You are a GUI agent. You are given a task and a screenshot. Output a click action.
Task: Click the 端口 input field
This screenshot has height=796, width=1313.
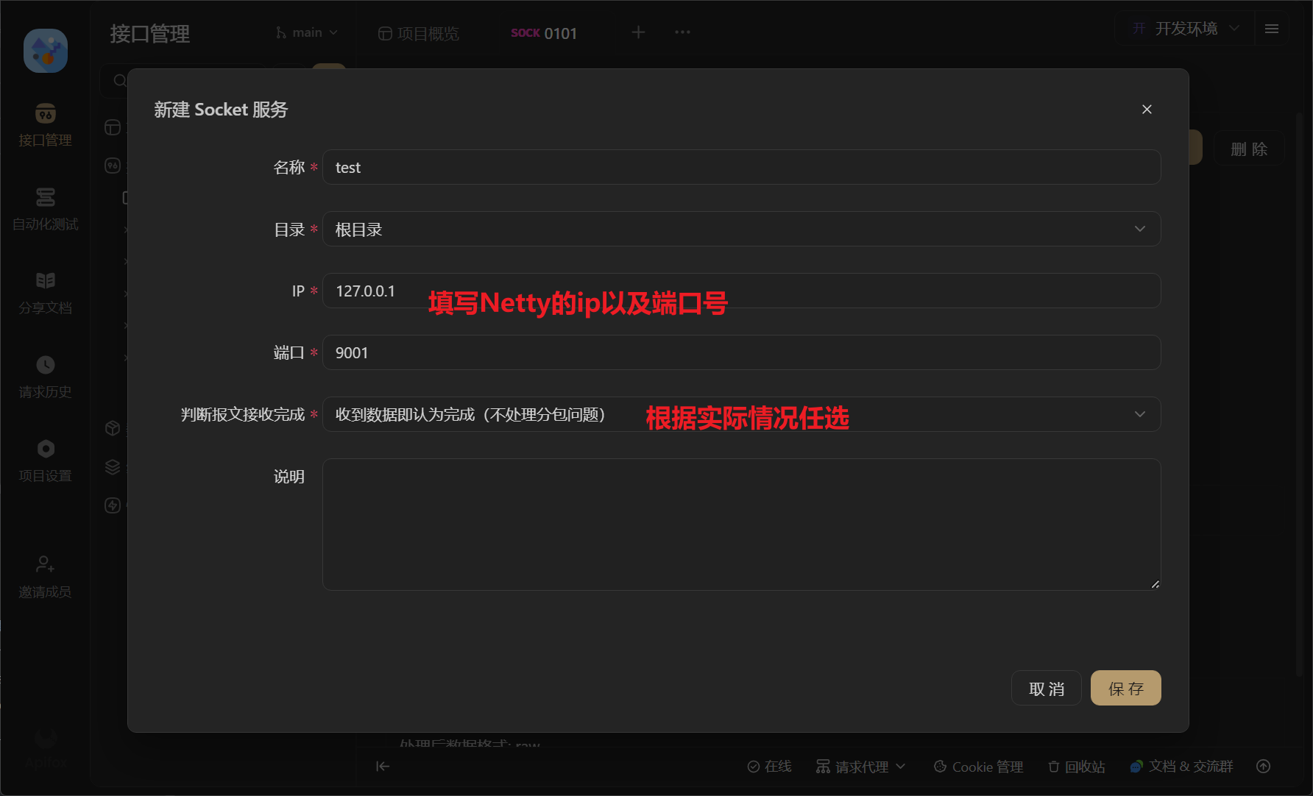[x=741, y=353]
